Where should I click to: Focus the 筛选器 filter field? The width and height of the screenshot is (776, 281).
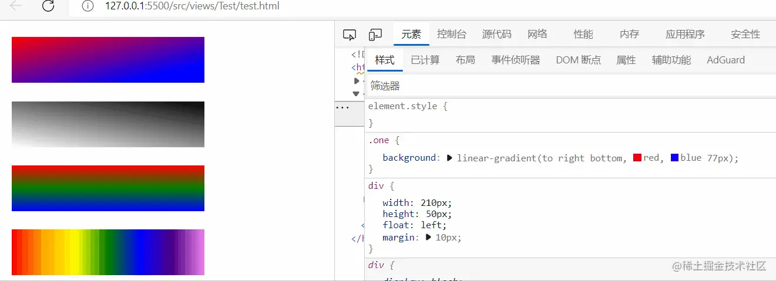[x=570, y=86]
